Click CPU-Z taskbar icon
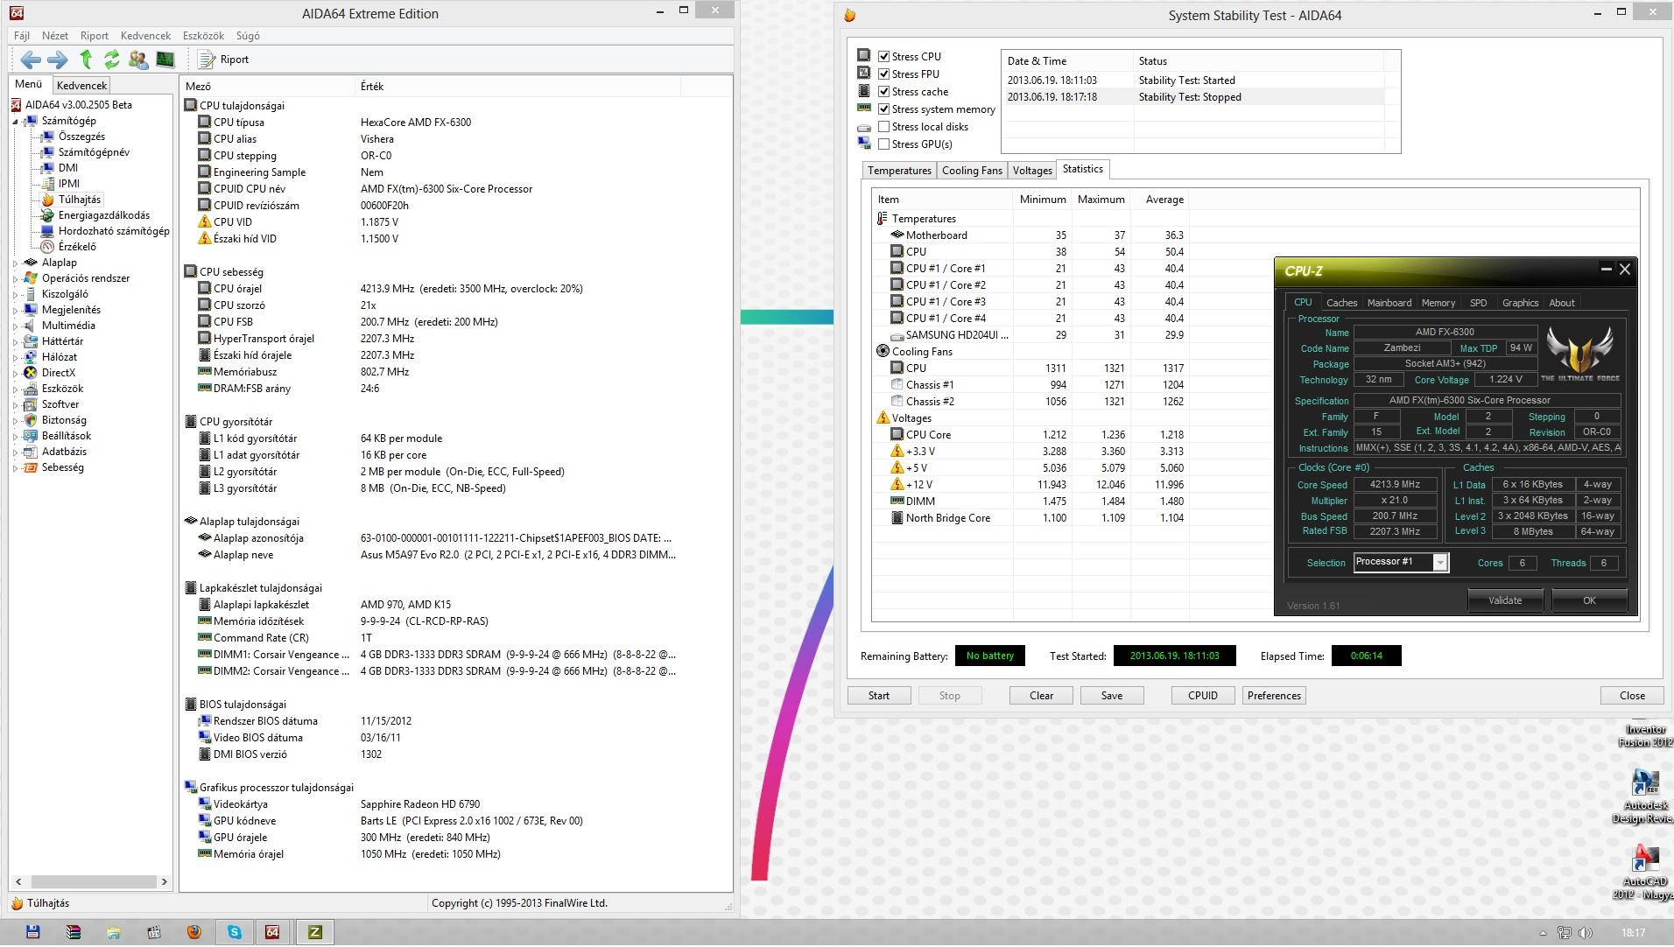This screenshot has width=1674, height=947. [315, 933]
